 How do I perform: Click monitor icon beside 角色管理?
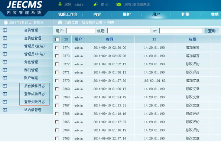click(x=5, y=62)
